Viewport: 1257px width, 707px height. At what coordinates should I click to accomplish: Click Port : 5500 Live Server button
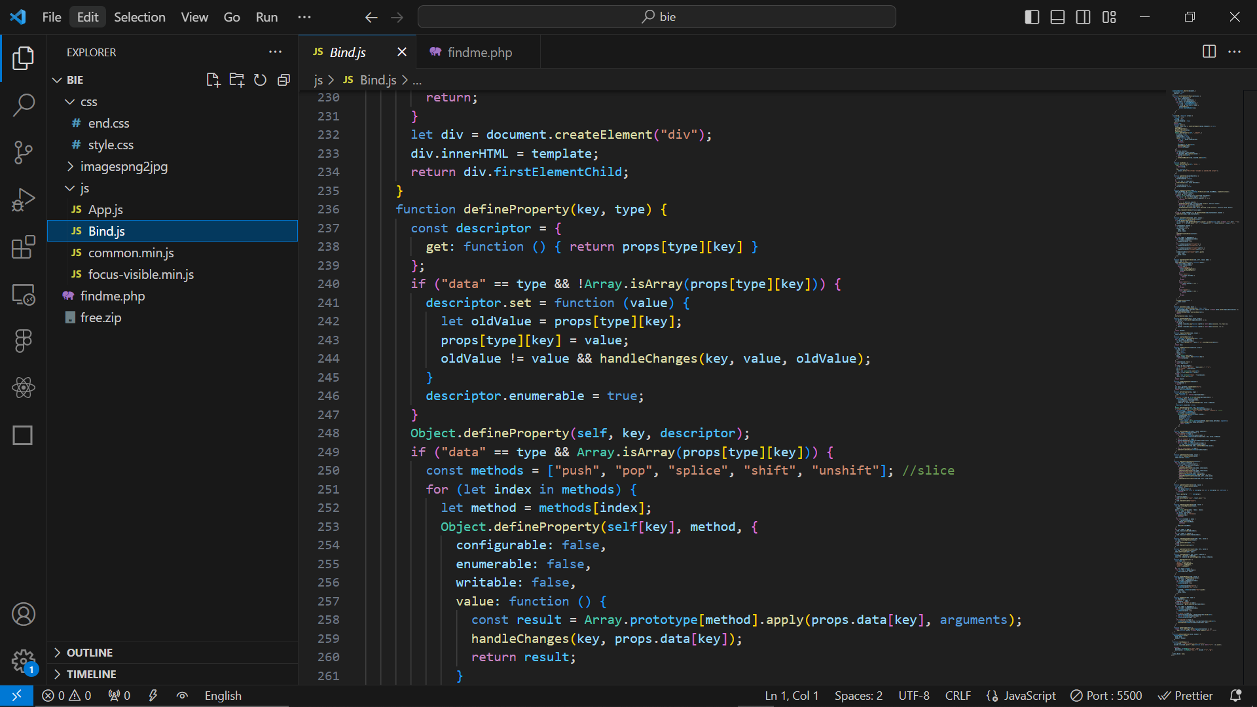[x=1106, y=696]
